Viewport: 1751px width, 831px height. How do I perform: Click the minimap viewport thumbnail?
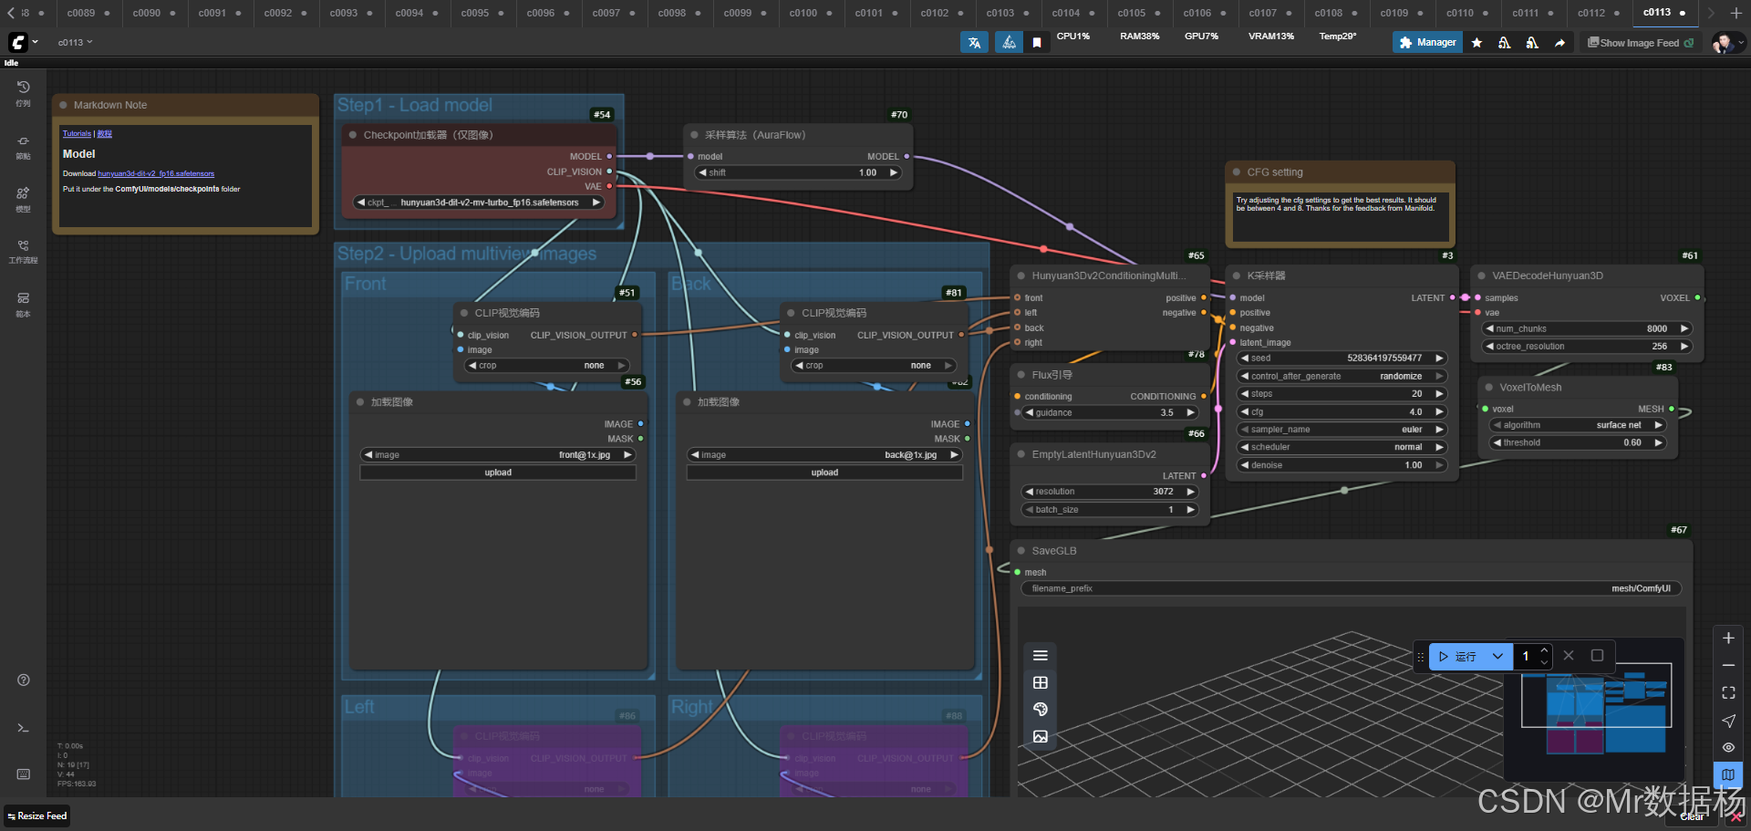coord(1596,694)
